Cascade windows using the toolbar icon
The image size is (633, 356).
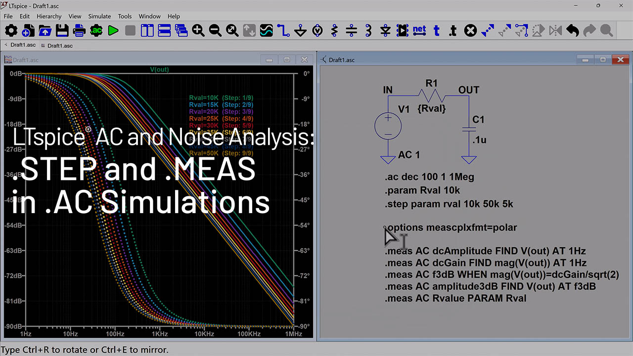tap(181, 31)
